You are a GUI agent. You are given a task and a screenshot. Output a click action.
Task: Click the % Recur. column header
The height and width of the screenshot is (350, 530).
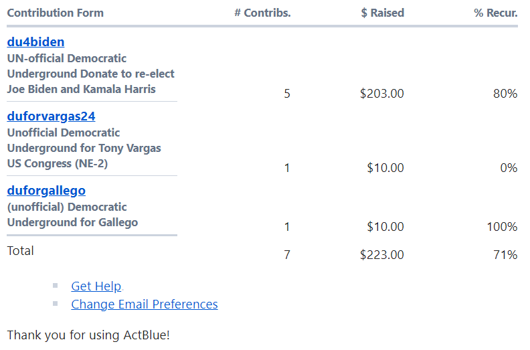point(495,13)
